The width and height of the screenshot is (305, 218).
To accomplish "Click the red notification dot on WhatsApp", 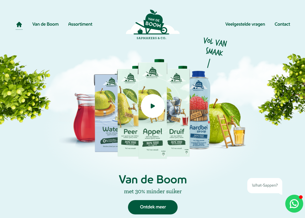I will [301, 197].
